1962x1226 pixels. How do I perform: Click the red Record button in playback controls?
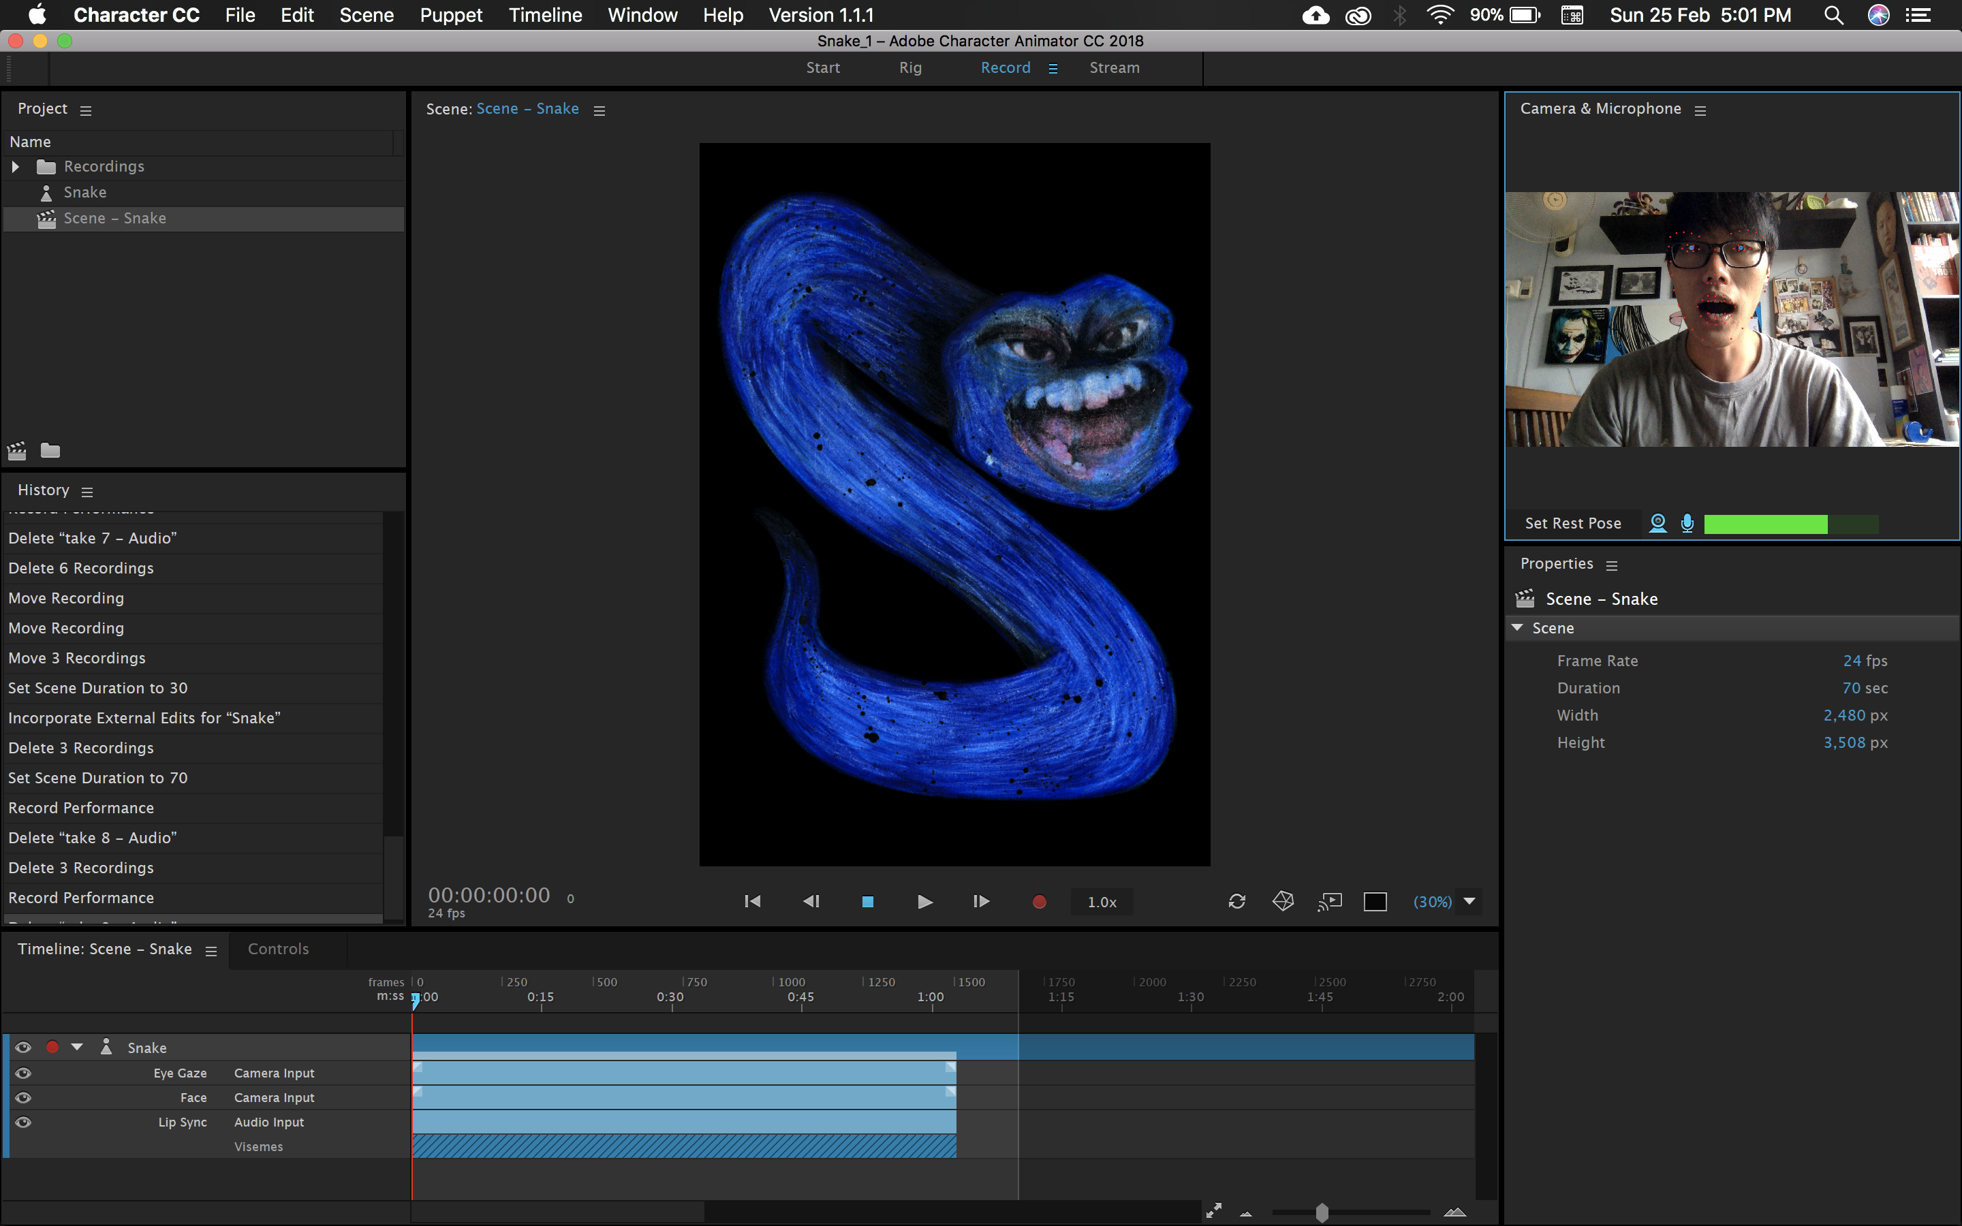coord(1038,902)
